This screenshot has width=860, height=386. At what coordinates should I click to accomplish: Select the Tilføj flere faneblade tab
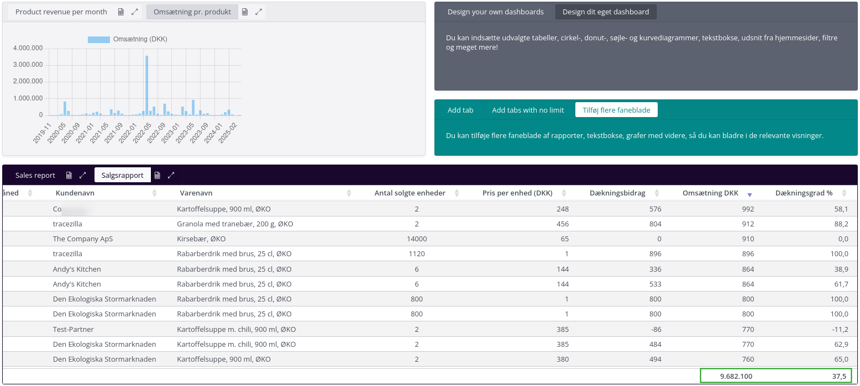click(x=616, y=110)
